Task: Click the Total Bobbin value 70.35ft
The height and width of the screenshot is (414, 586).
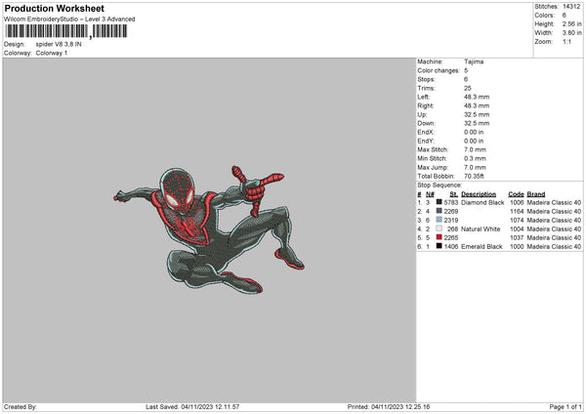Action: 476,176
